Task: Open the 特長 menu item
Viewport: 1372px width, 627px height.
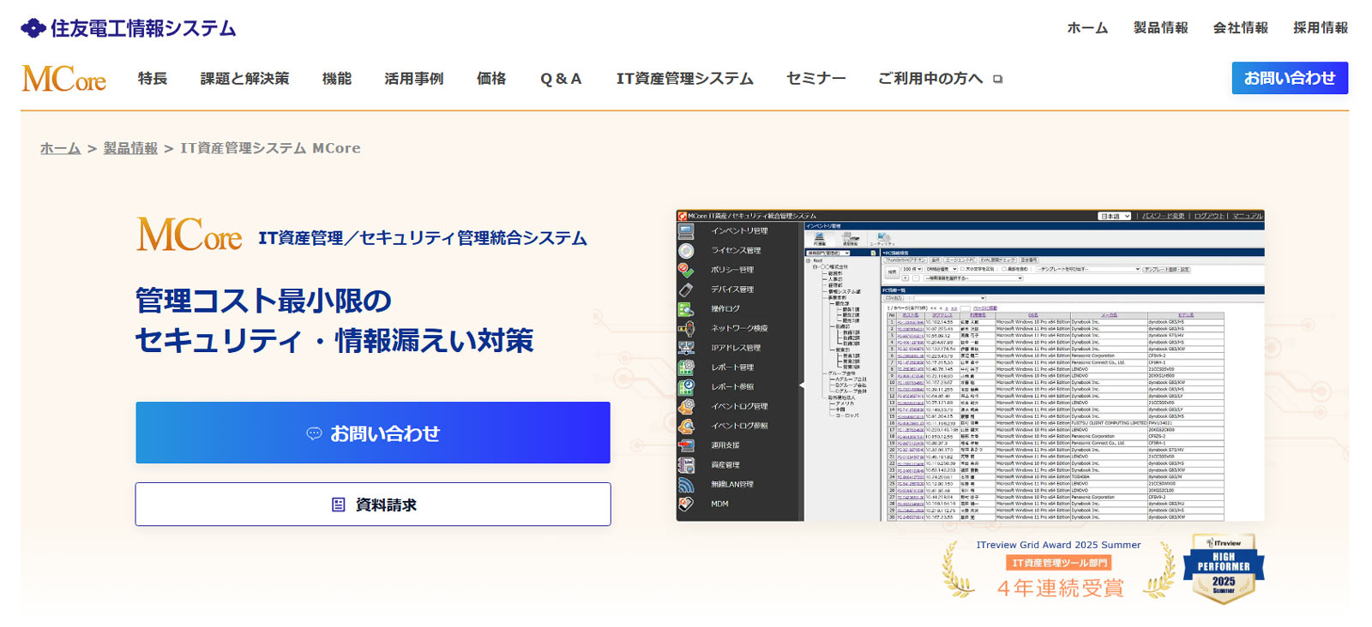Action: coord(153,79)
